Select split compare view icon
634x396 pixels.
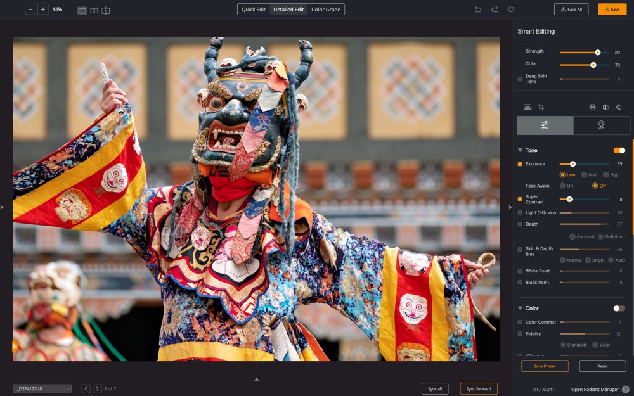pos(105,11)
